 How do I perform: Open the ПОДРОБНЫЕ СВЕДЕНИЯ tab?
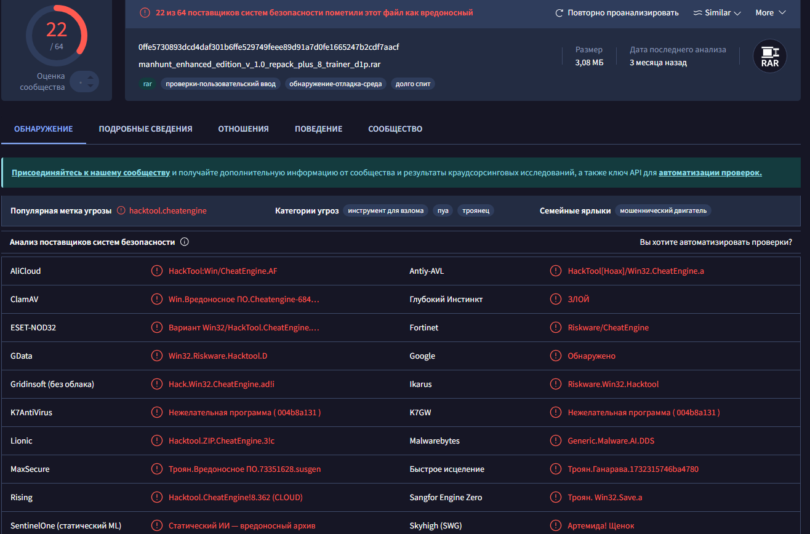(x=145, y=129)
